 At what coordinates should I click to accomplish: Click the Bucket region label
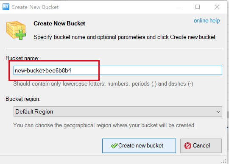click(23, 99)
